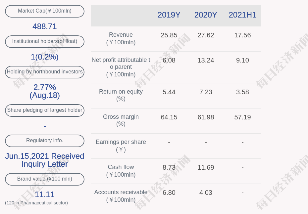Expand the Net profit attributable to parent row
This screenshot has height=214, width=308.
121,67
